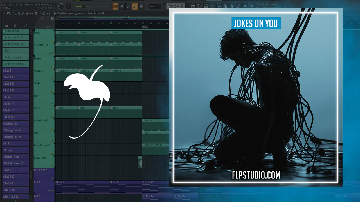Click the Transitions audio clip near bar 64

click(140, 162)
